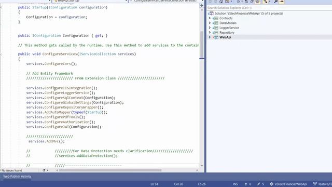Click the Col 26 status indicator

pos(178,184)
